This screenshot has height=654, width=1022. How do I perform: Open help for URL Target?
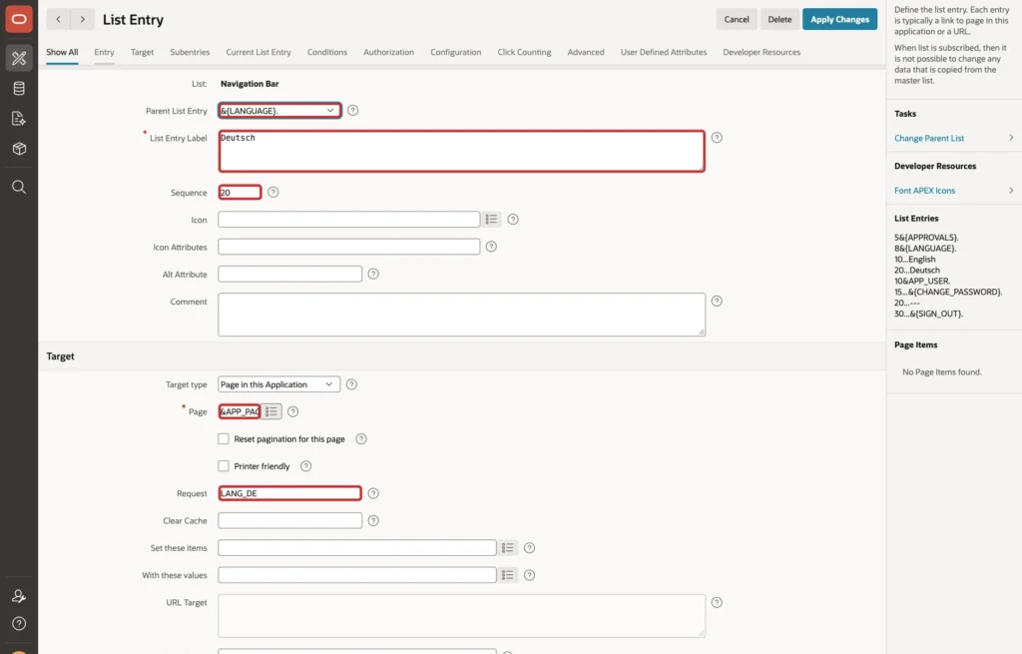pyautogui.click(x=717, y=602)
